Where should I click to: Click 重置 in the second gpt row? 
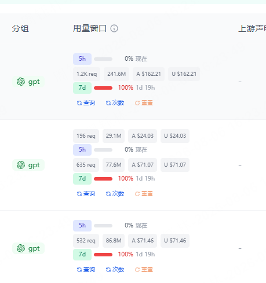coord(144,194)
